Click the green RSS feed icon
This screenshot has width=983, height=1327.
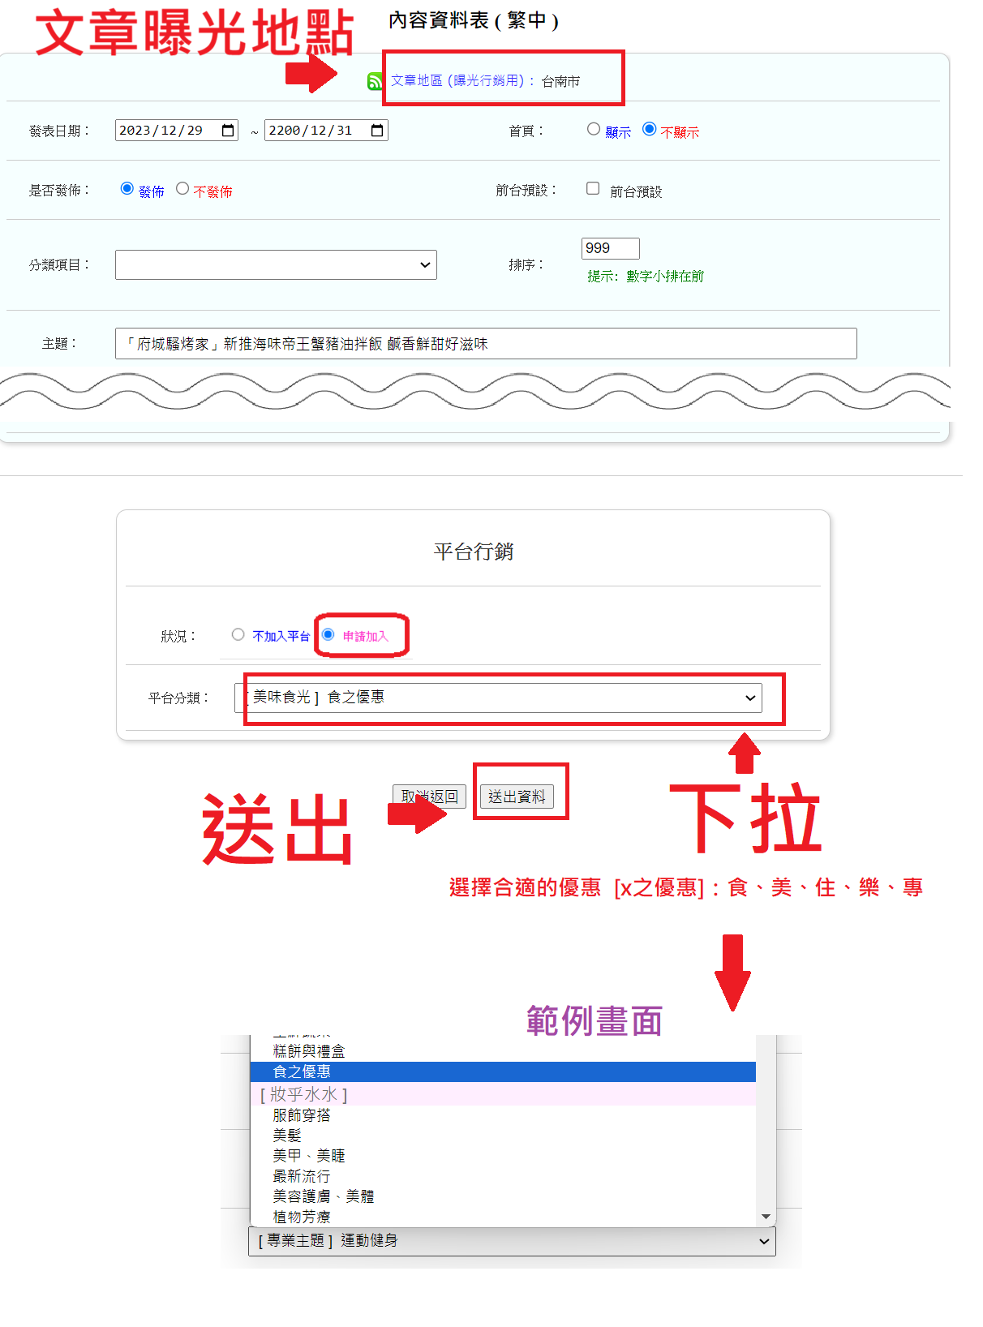pyautogui.click(x=375, y=81)
